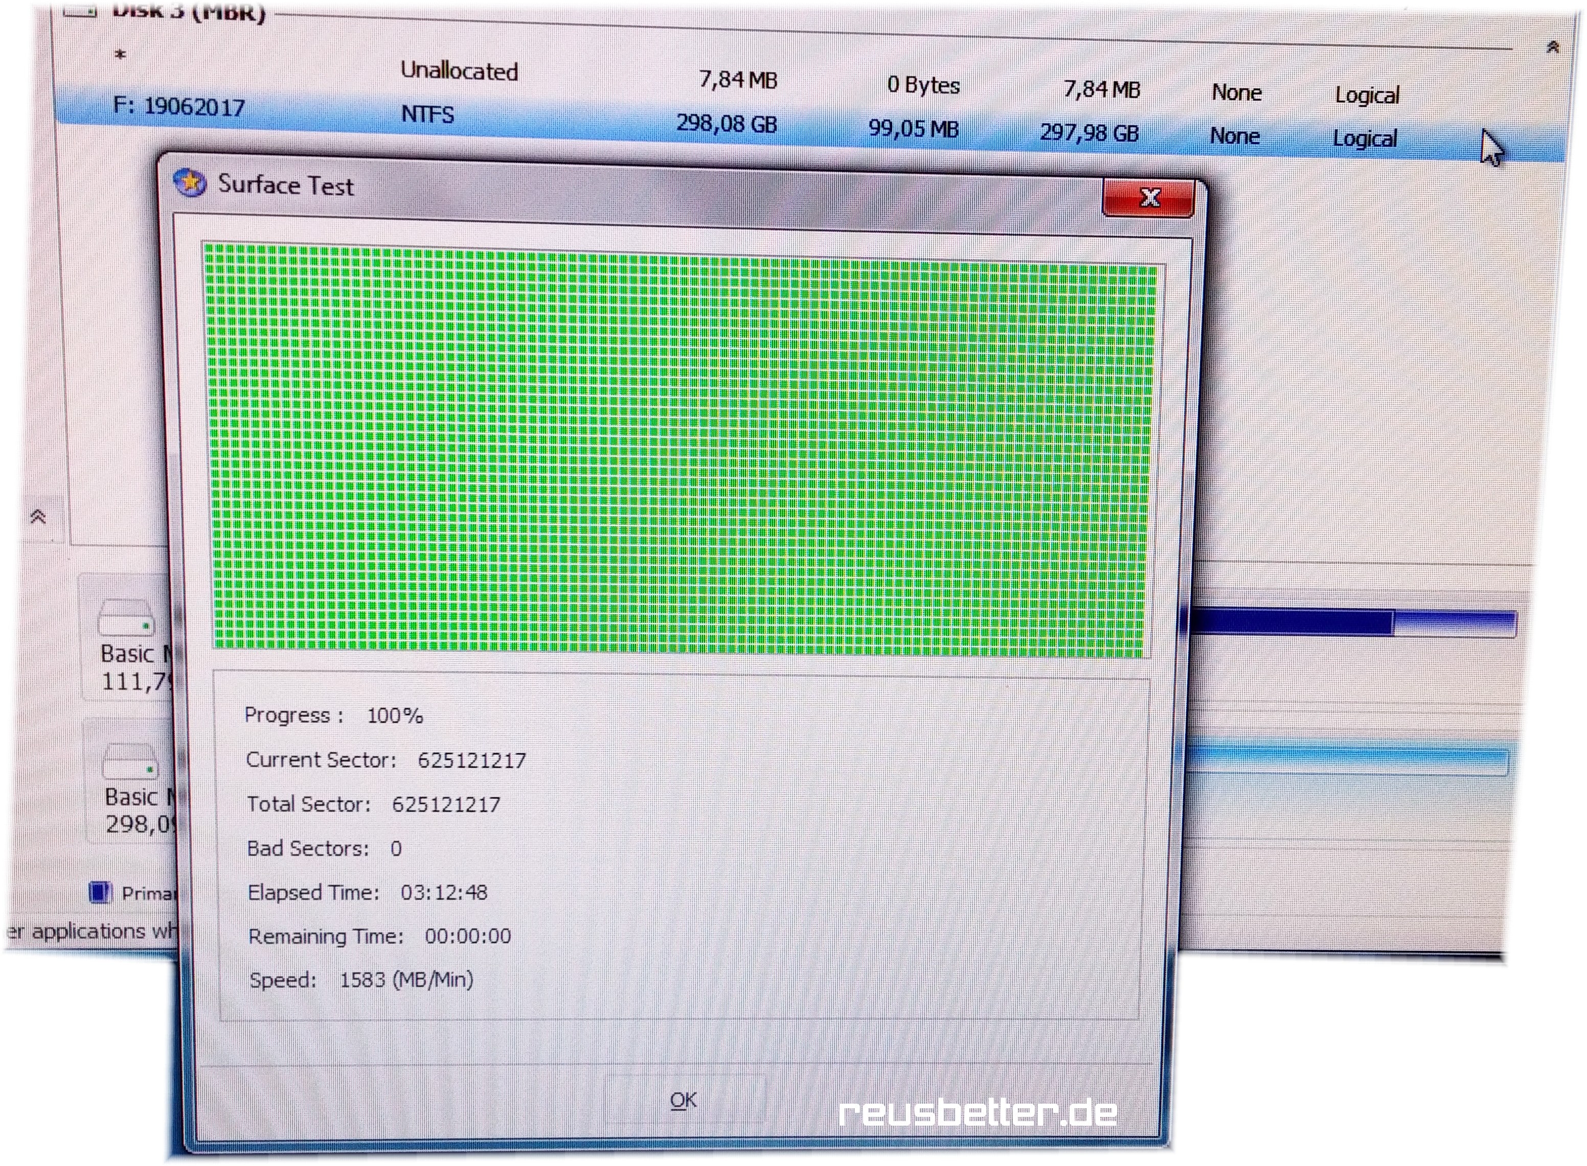Click the Elapsed Time 03:12:48
Viewport: 1587px width, 1166px height.
pyautogui.click(x=444, y=892)
